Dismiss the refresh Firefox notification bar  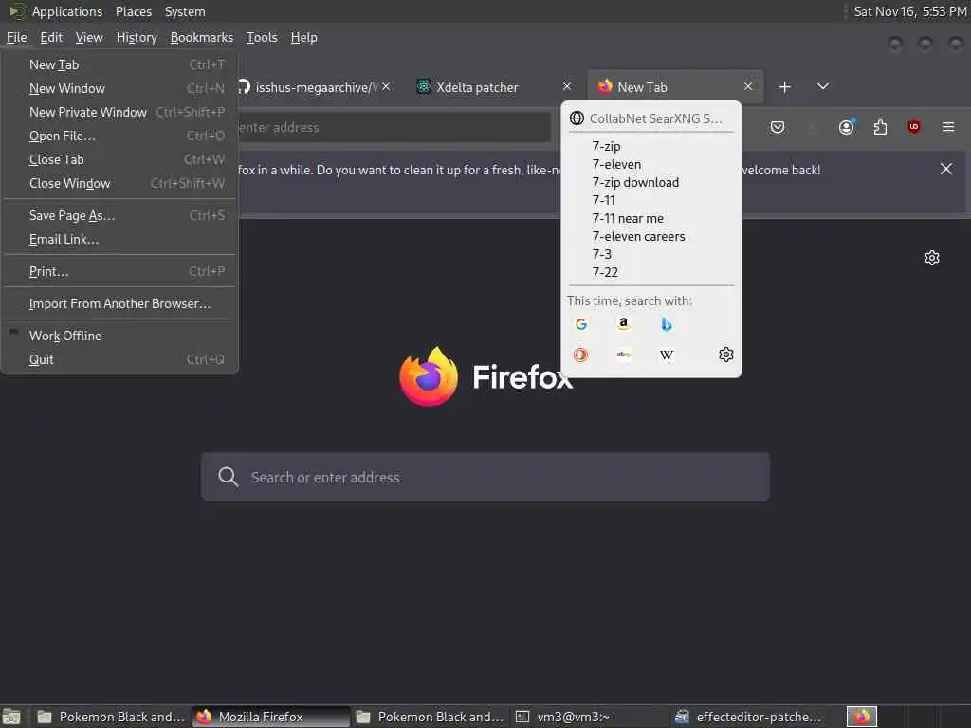click(x=945, y=169)
